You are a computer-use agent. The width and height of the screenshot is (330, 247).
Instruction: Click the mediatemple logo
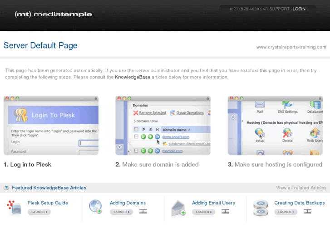click(x=53, y=15)
